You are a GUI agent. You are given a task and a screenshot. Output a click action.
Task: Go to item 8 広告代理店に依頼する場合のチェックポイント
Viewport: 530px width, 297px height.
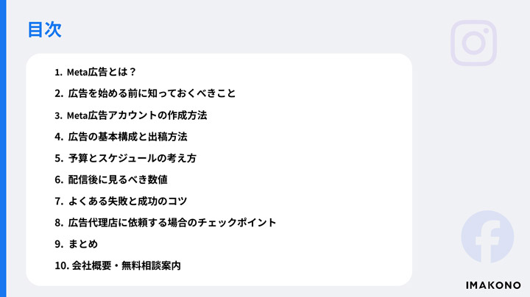coord(166,223)
